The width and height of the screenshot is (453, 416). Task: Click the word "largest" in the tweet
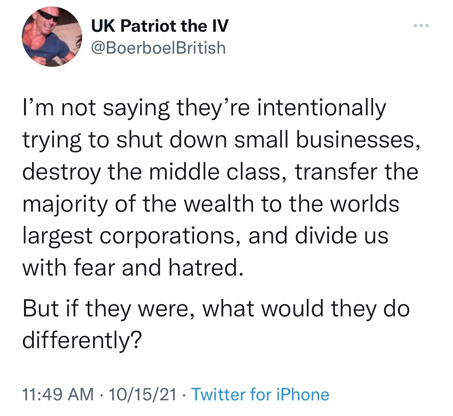(57, 236)
